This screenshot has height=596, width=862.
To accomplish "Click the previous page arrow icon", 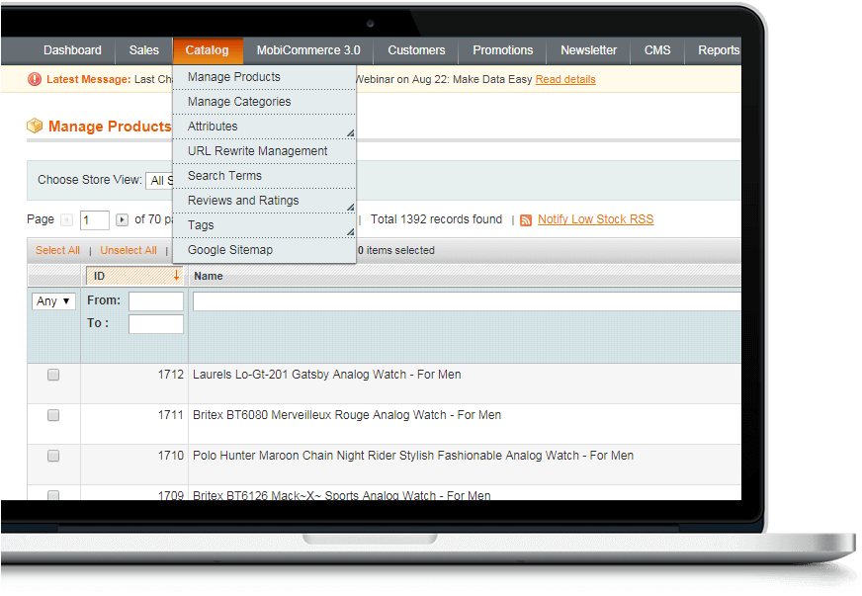I will point(67,220).
